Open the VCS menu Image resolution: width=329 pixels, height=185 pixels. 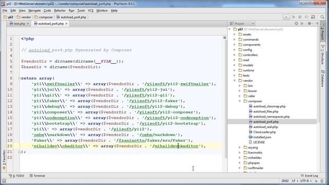90,10
